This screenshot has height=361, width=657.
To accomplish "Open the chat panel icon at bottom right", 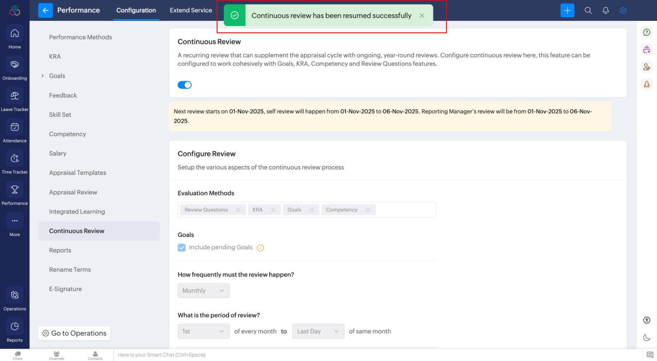I will tap(650, 355).
